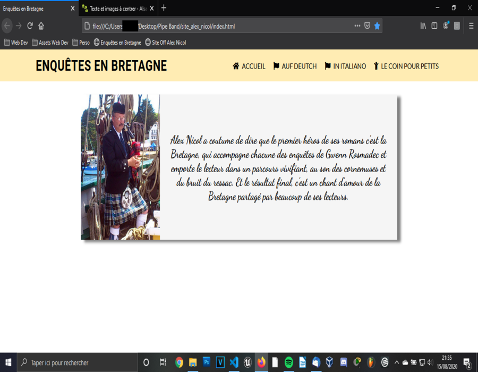Open the notifications Action Center icon
The height and width of the screenshot is (372, 478).
coord(467,362)
